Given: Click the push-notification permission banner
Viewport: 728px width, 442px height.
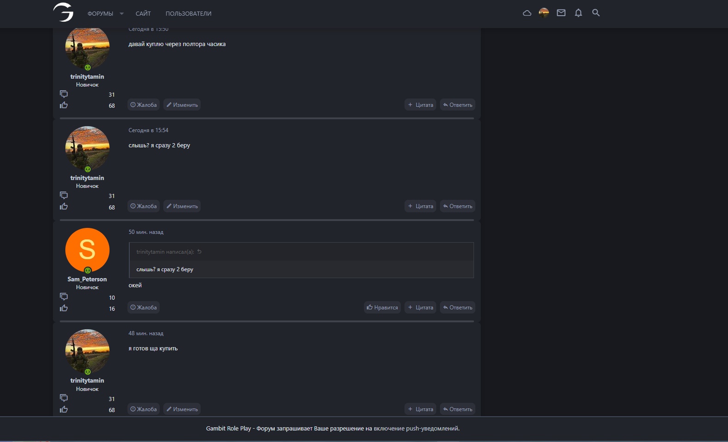Looking at the screenshot, I should click(333, 429).
